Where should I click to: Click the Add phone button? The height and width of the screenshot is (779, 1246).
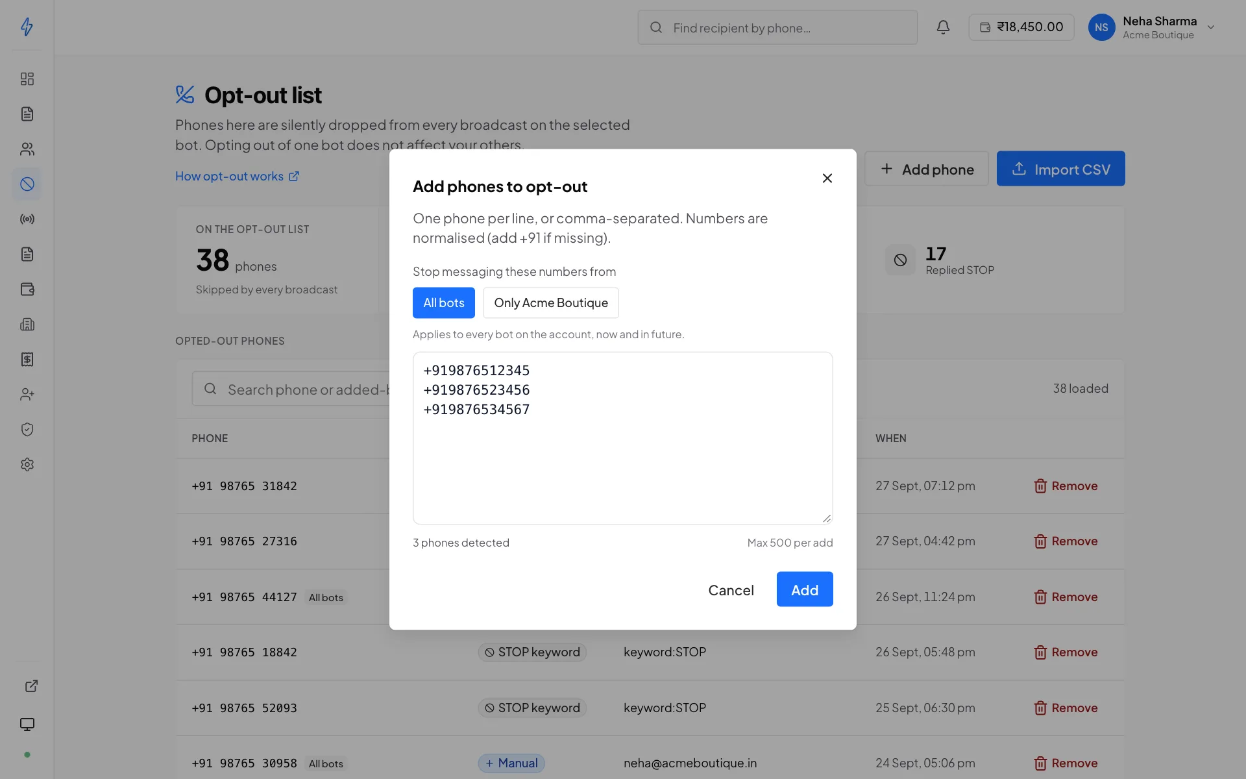tap(927, 169)
